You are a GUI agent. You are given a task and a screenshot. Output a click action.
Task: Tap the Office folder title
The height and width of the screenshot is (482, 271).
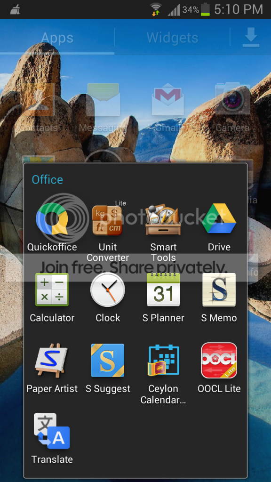pos(48,179)
